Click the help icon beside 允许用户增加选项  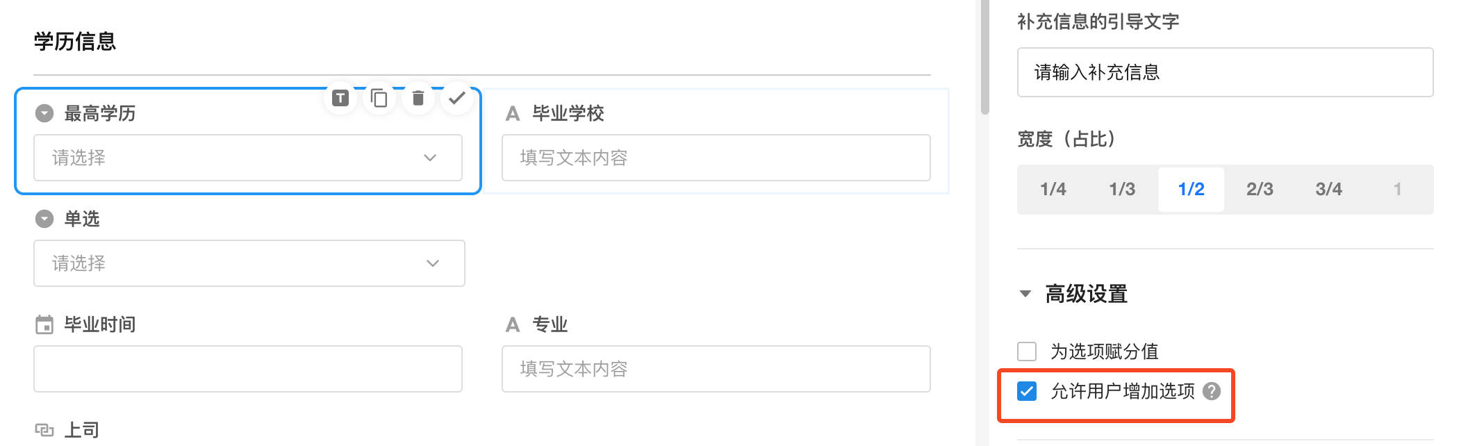(1212, 391)
